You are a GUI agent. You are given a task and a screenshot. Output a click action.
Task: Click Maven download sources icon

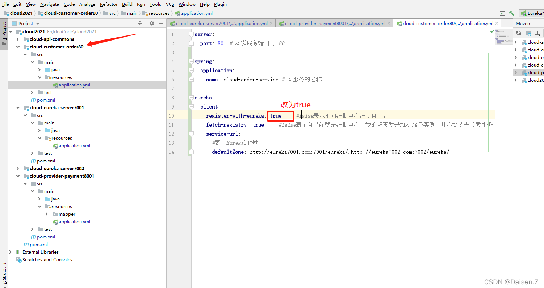click(x=538, y=33)
